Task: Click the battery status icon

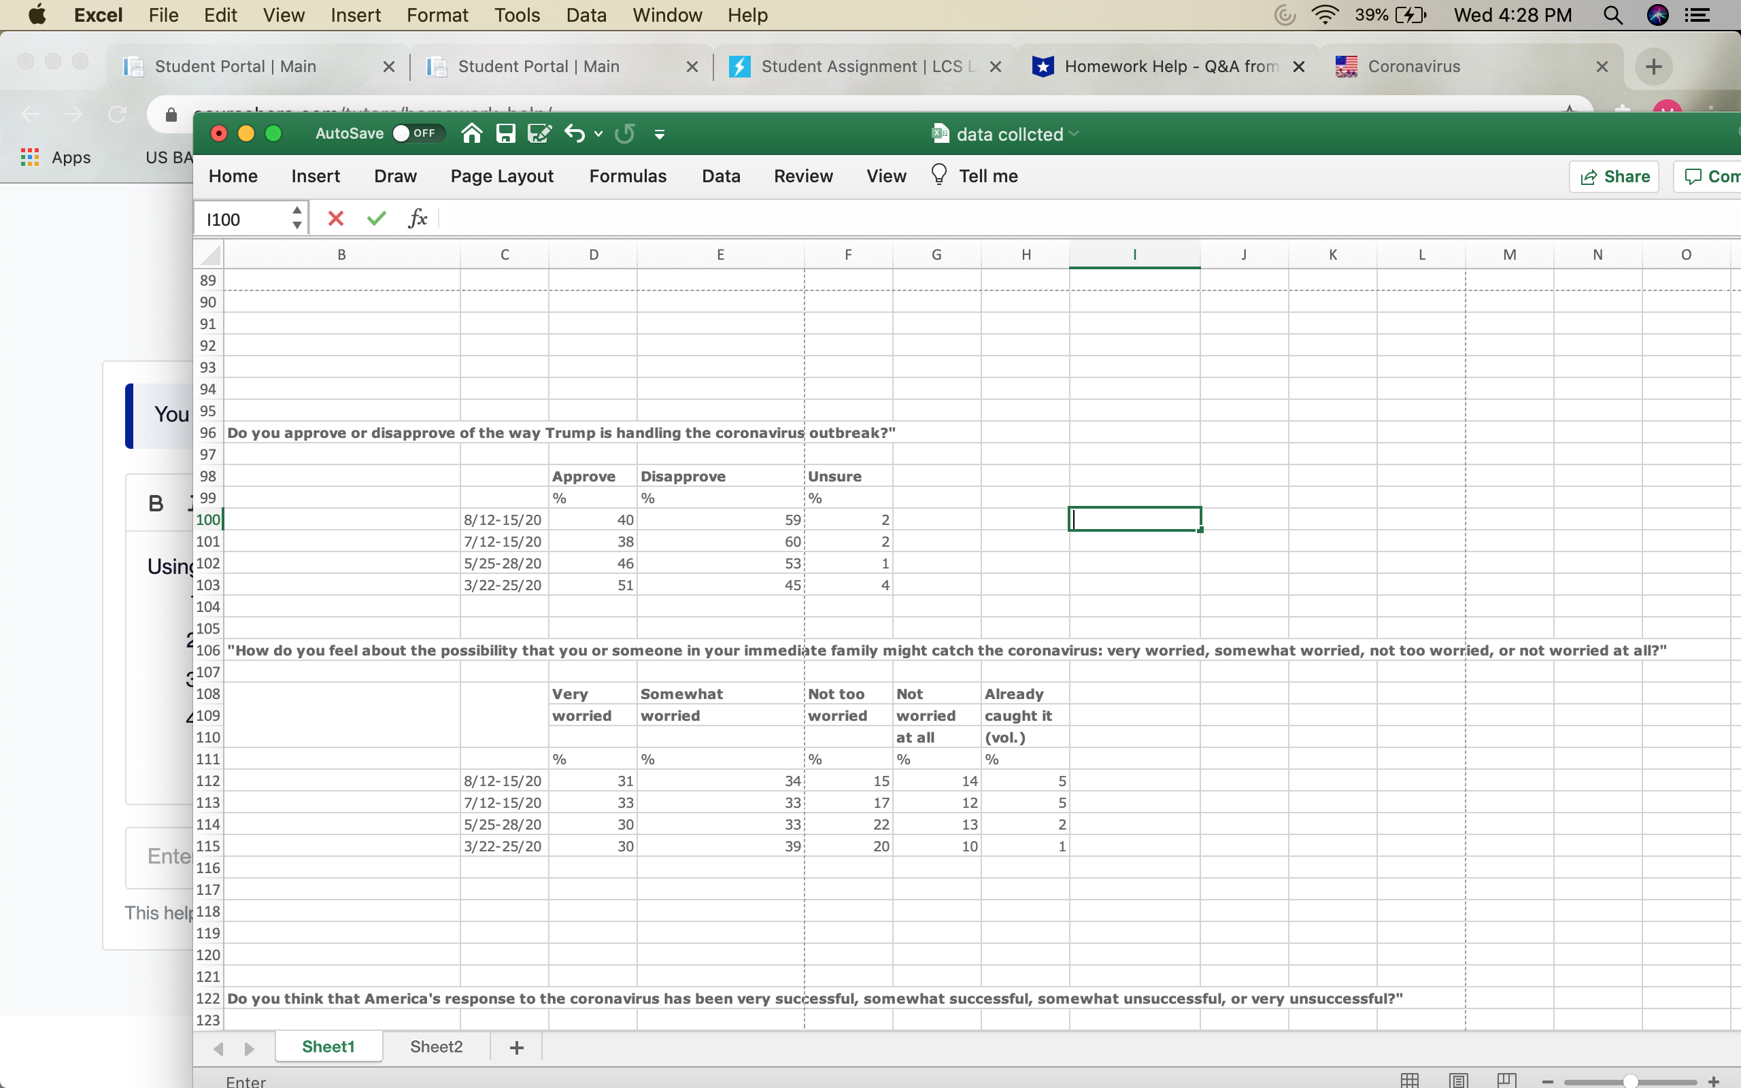Action: click(1410, 15)
